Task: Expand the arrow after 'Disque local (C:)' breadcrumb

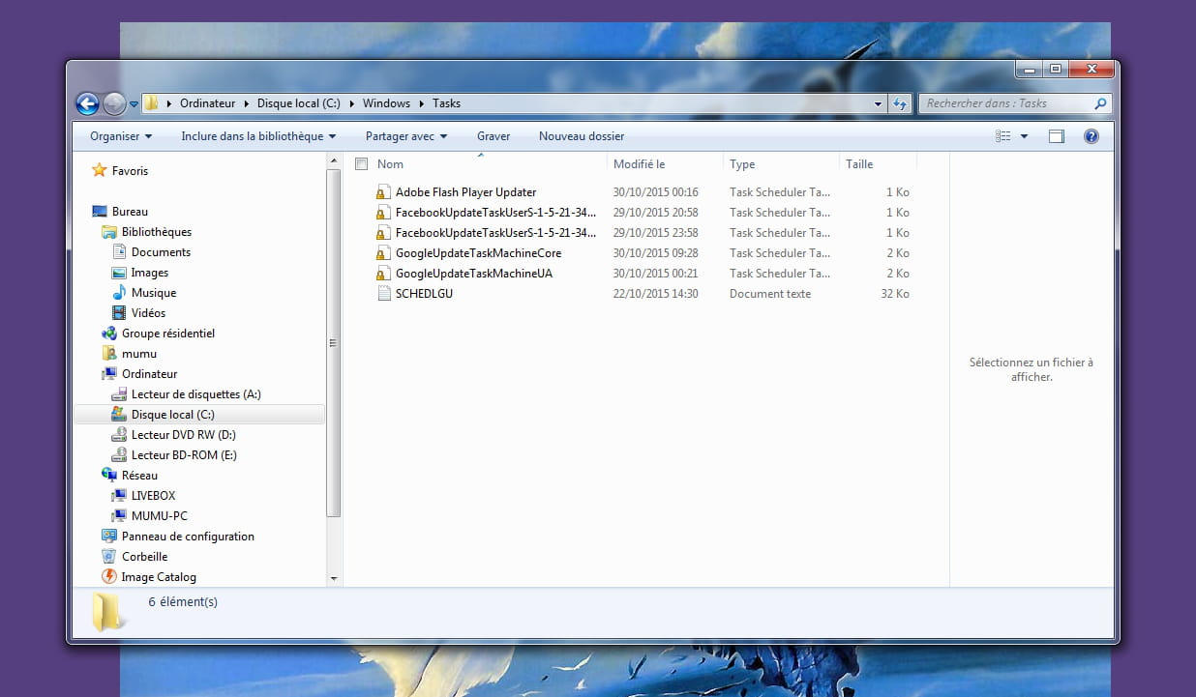Action: click(351, 103)
